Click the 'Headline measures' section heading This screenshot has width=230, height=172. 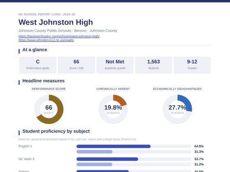(44, 81)
